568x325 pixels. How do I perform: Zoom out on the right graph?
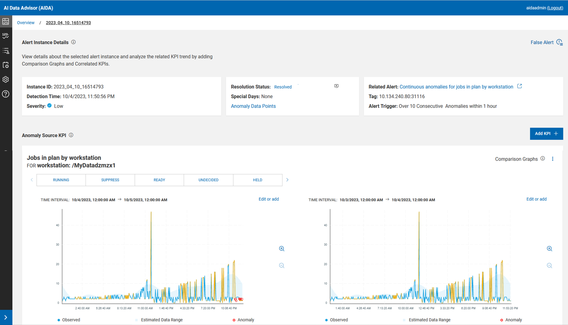point(549,266)
